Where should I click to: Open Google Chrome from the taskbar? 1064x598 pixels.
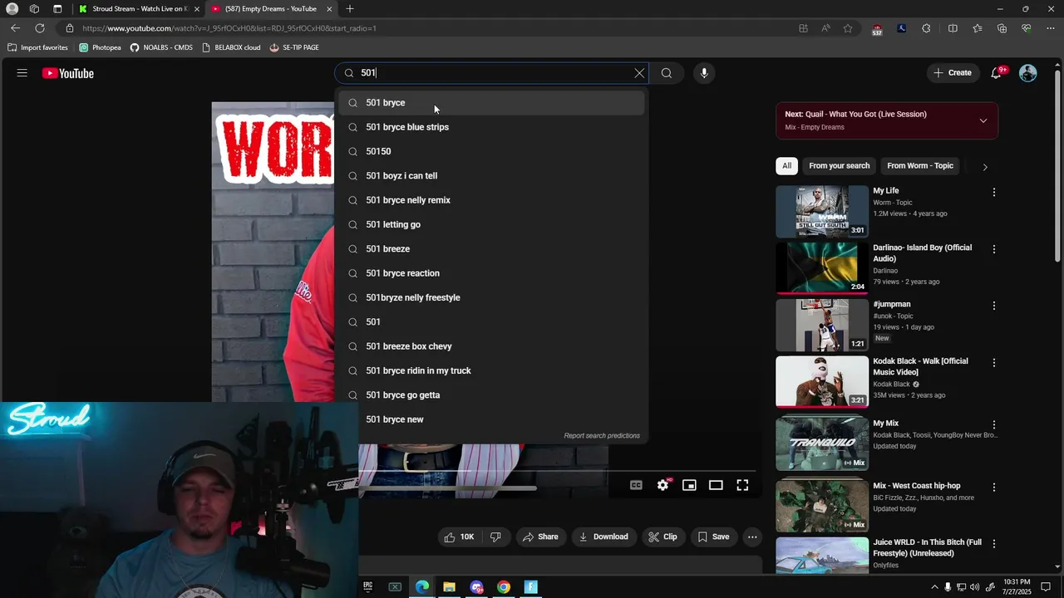504,587
